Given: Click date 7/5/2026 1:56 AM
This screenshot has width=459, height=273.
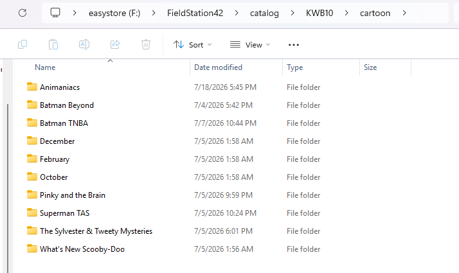Looking at the screenshot, I should pos(223,249).
